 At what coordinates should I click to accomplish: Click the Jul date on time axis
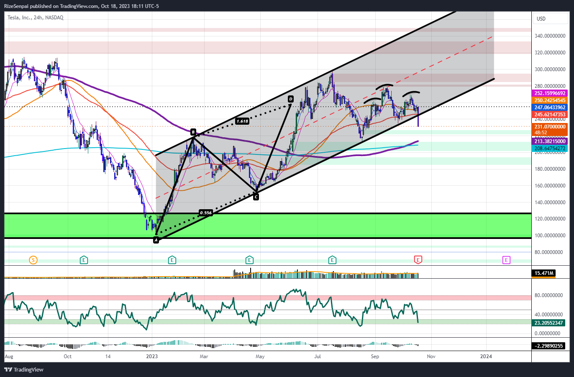point(318,356)
